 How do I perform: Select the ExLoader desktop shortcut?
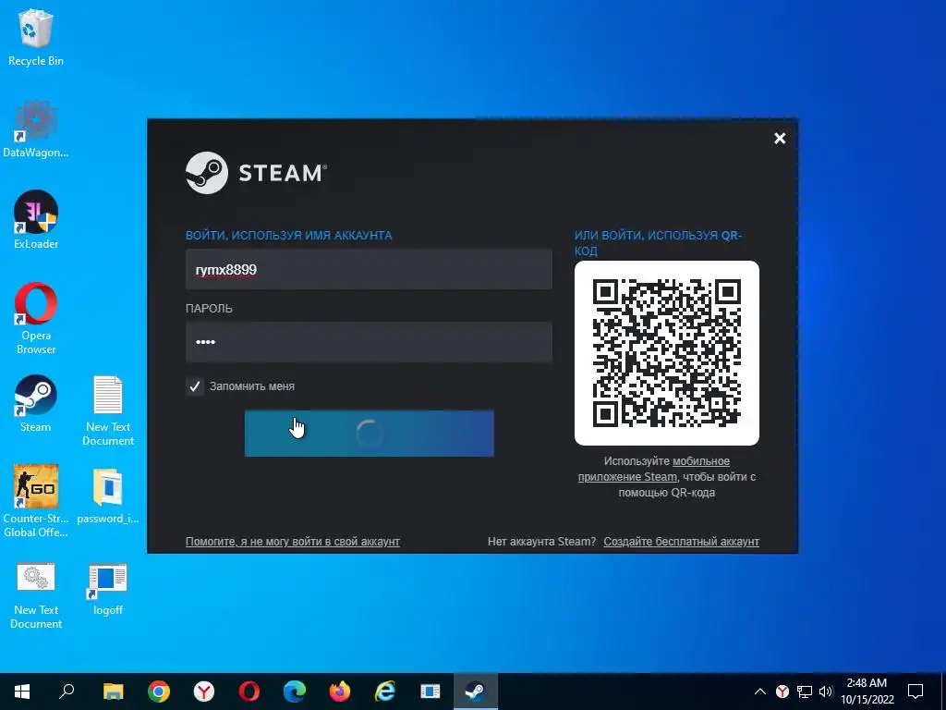tap(36, 220)
